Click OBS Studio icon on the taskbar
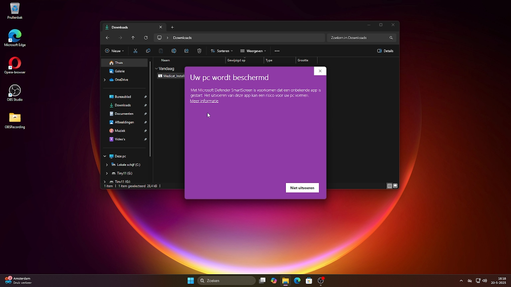The height and width of the screenshot is (287, 511). coord(321,281)
